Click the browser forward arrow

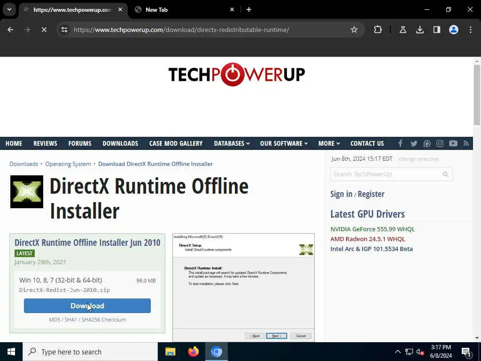[x=27, y=30]
